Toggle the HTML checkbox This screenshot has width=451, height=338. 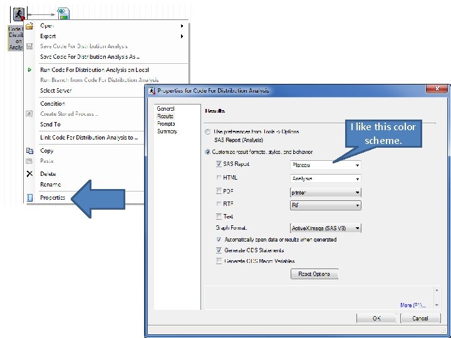(x=219, y=178)
